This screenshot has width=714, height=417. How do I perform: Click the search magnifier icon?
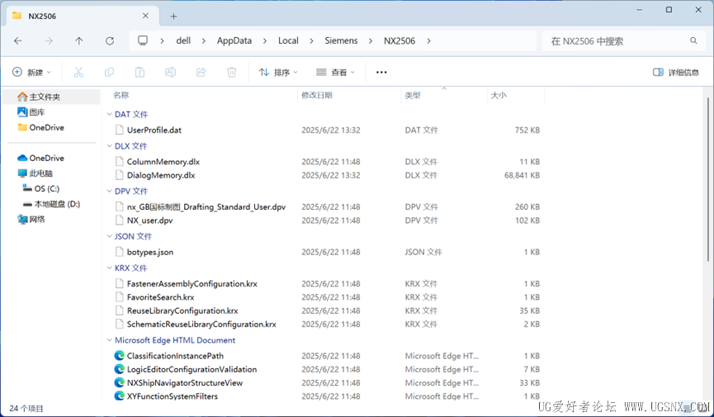point(693,40)
